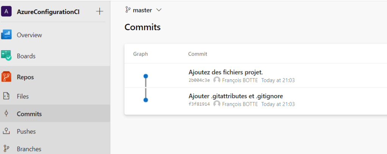Click the AzureConfigurationCI project avatar icon
The image size is (387, 154).
click(x=6, y=11)
